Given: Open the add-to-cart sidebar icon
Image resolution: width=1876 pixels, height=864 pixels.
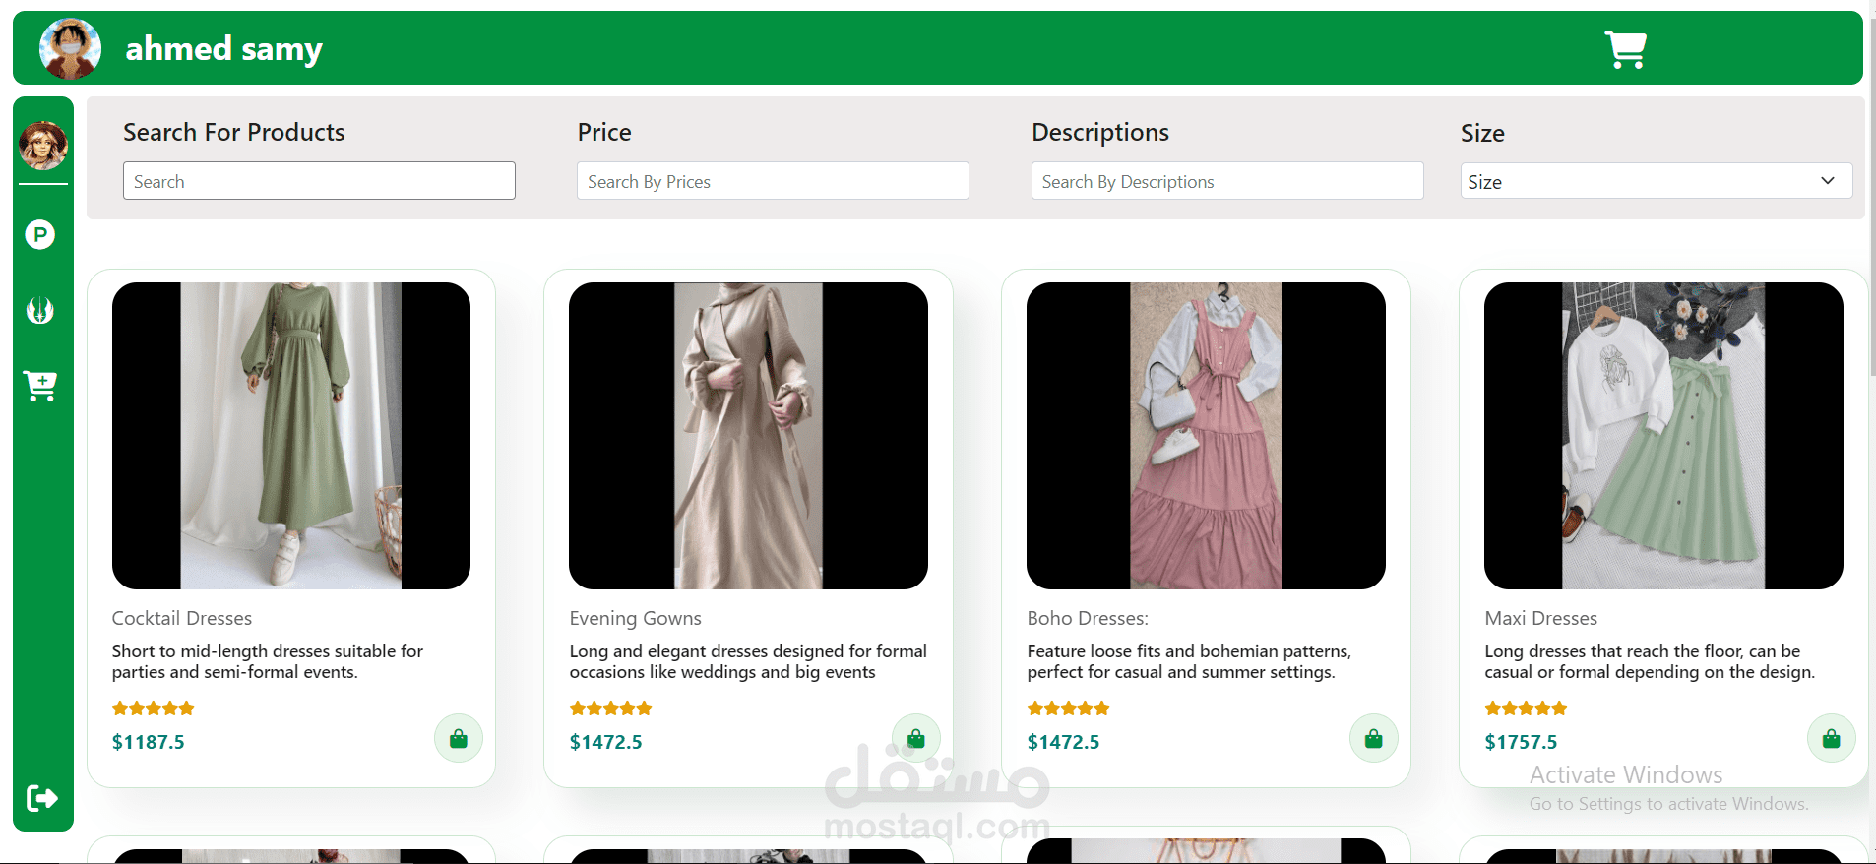Looking at the screenshot, I should (40, 386).
